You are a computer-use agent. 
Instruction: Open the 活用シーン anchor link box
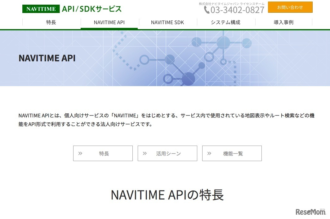point(167,153)
